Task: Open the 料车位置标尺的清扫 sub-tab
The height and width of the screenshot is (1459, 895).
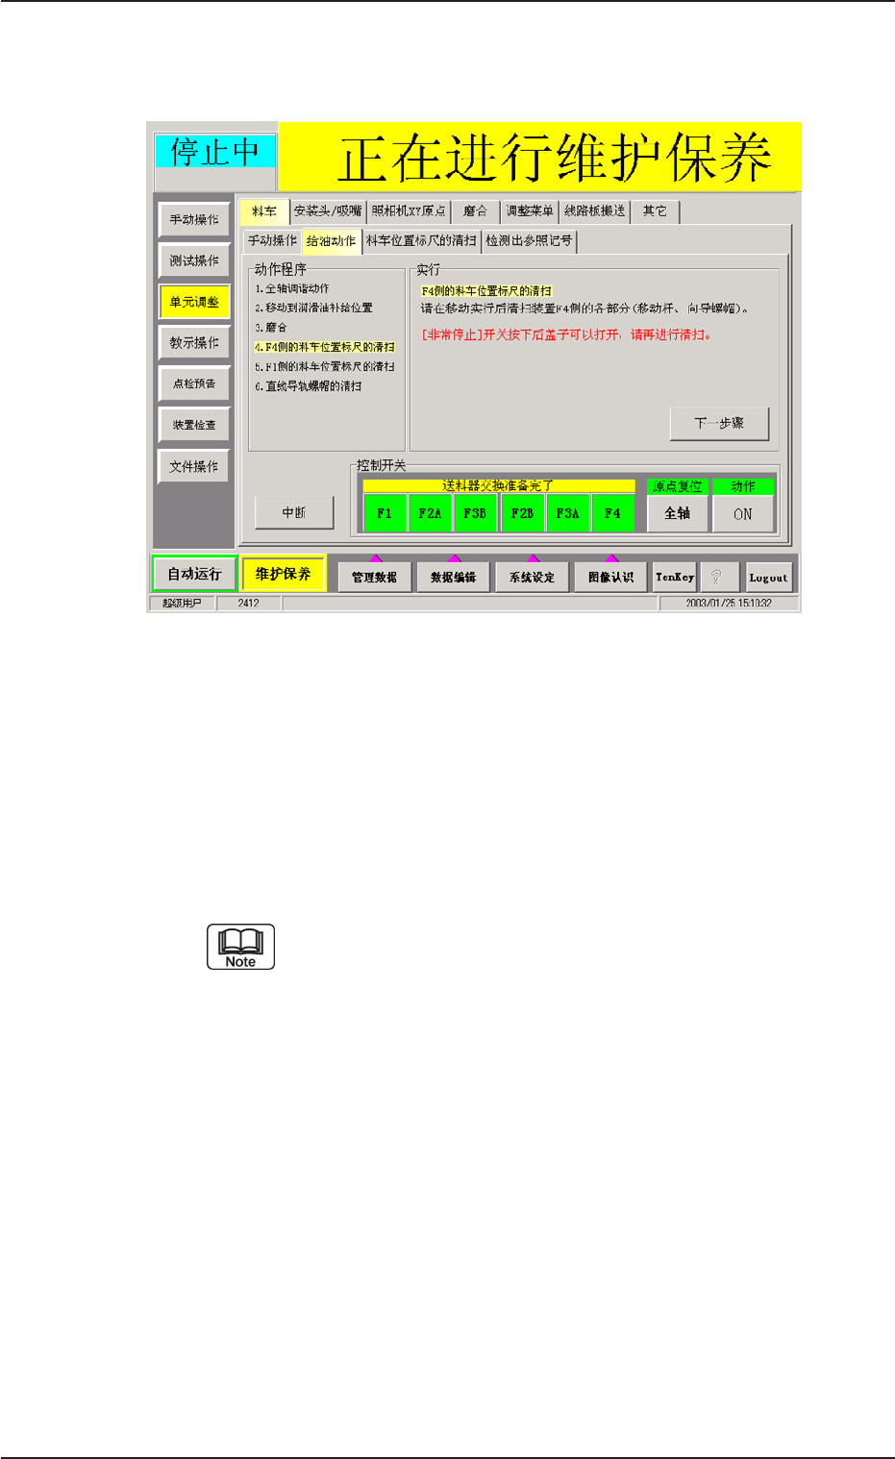Action: click(x=421, y=241)
